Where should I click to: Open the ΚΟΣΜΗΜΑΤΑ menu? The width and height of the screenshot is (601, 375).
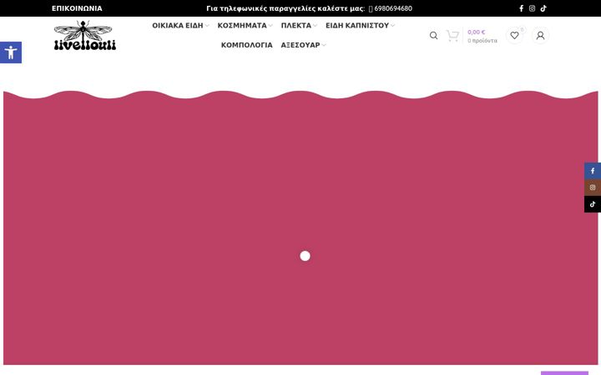pos(242,26)
